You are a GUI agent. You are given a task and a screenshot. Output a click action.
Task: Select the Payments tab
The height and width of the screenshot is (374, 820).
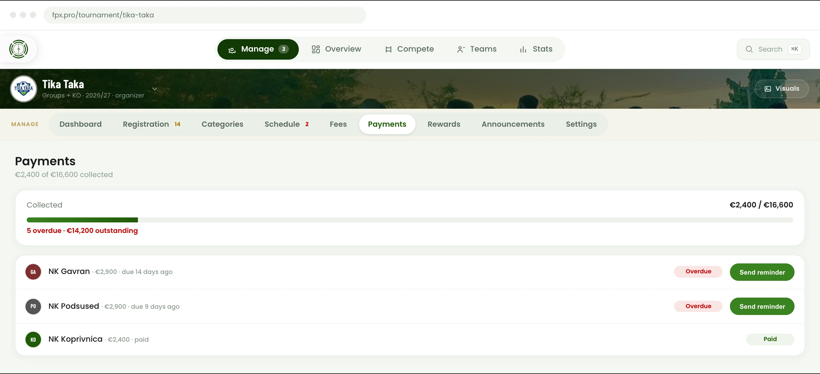pyautogui.click(x=387, y=125)
